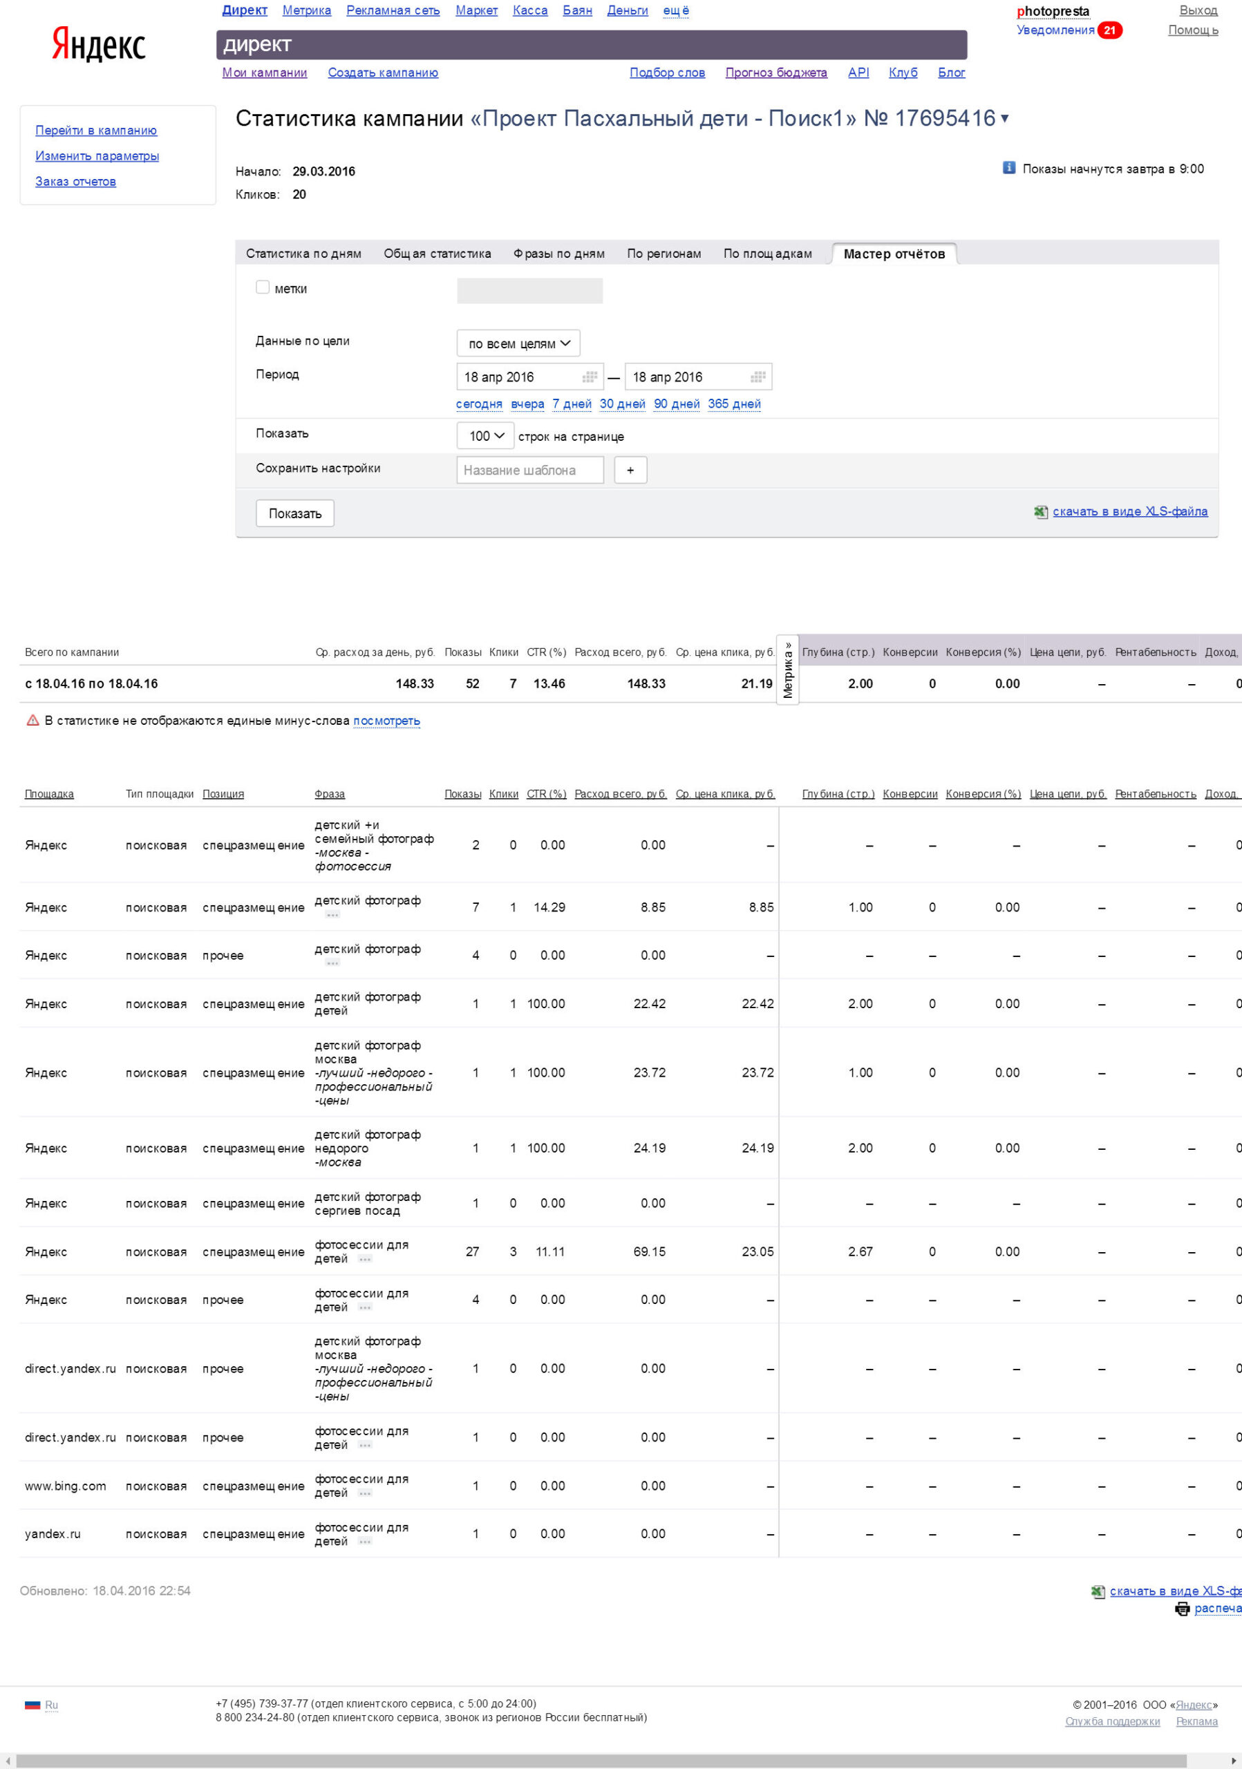
Task: Toggle the 'метки' checkbox
Action: [x=263, y=287]
